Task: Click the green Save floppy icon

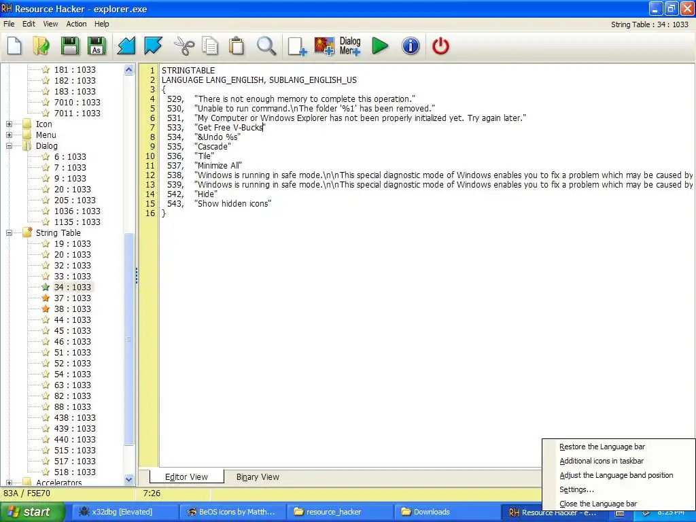Action: point(69,46)
